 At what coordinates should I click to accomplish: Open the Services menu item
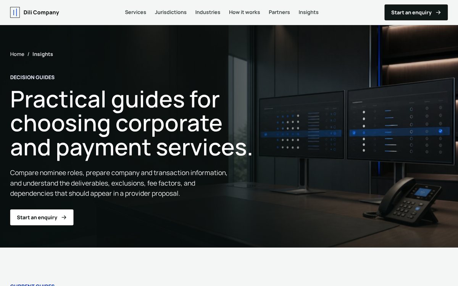click(x=135, y=12)
